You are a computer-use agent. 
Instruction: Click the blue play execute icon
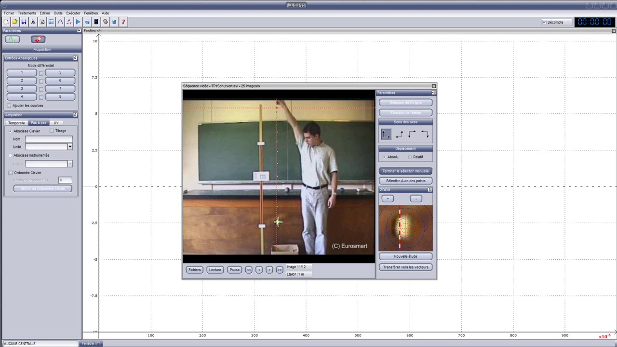(x=78, y=22)
